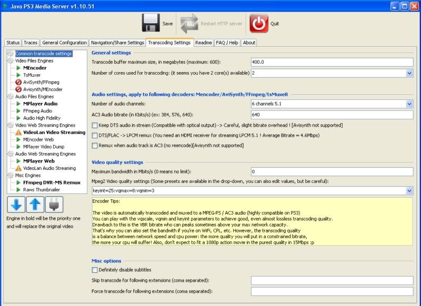Click the Restart HTTP server label
421x306 pixels.
pyautogui.click(x=222, y=24)
